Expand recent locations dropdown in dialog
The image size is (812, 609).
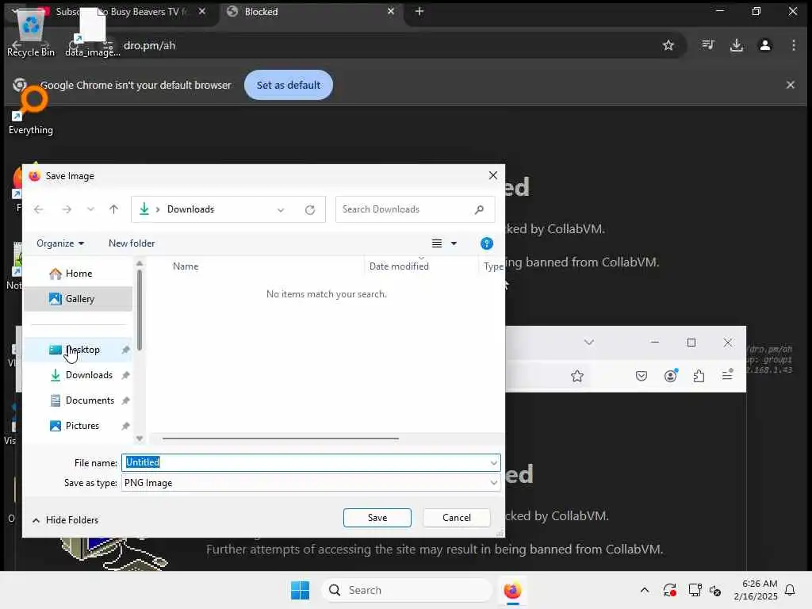point(90,209)
